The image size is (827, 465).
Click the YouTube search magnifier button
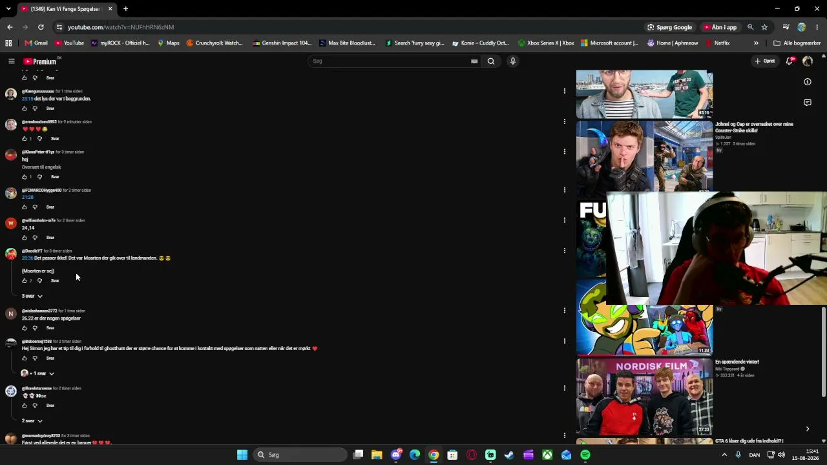tap(491, 61)
